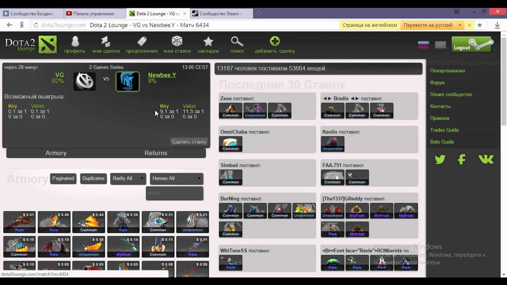
Task: Open Форум sidebar link
Action: click(437, 83)
